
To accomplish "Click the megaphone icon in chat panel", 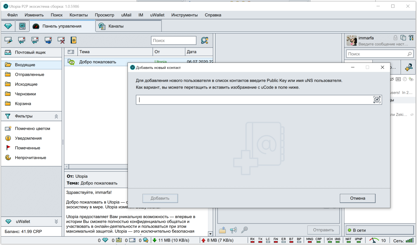I will 233,230.
